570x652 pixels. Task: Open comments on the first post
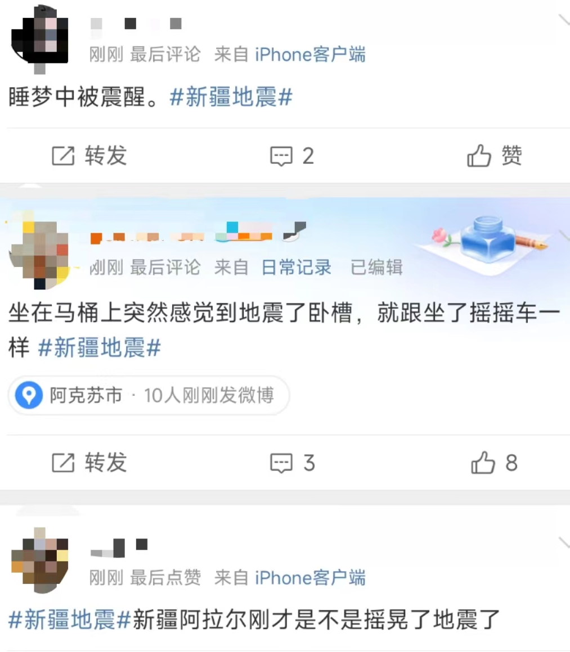[x=292, y=156]
